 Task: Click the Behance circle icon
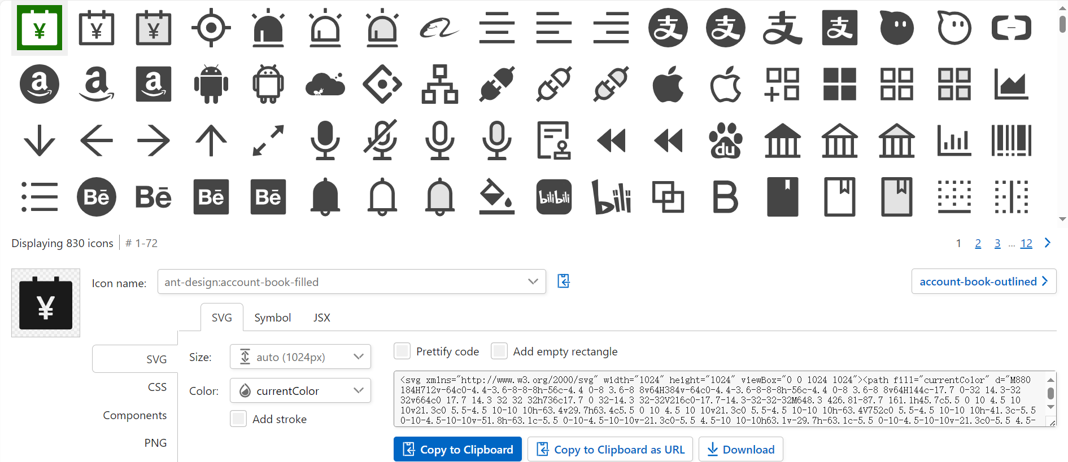97,197
